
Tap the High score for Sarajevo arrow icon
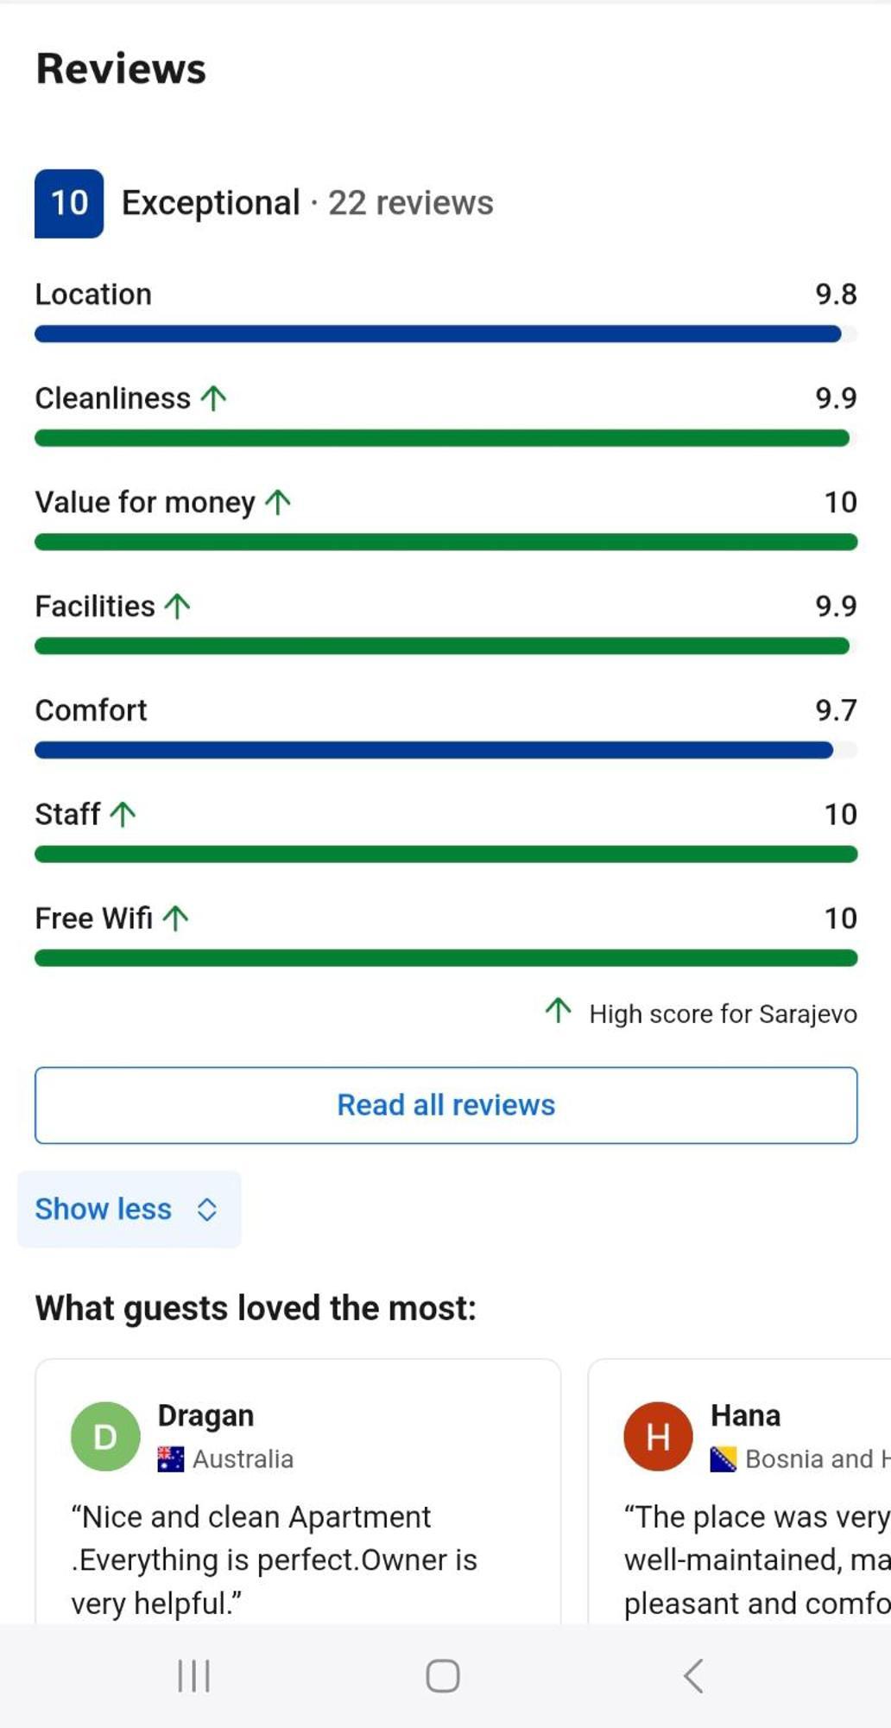point(559,1011)
